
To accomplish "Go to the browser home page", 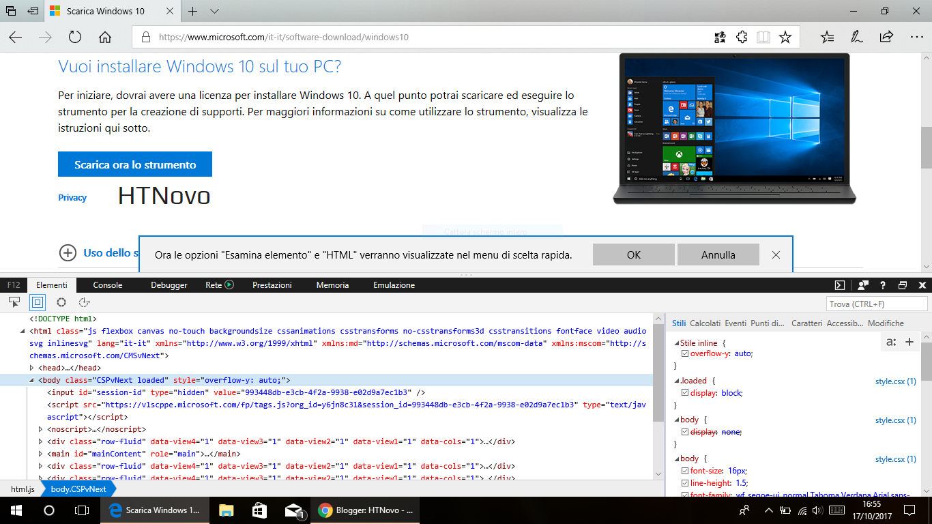I will [x=105, y=37].
